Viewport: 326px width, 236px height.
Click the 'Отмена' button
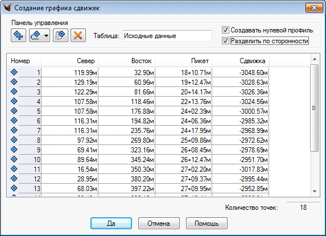point(159,223)
